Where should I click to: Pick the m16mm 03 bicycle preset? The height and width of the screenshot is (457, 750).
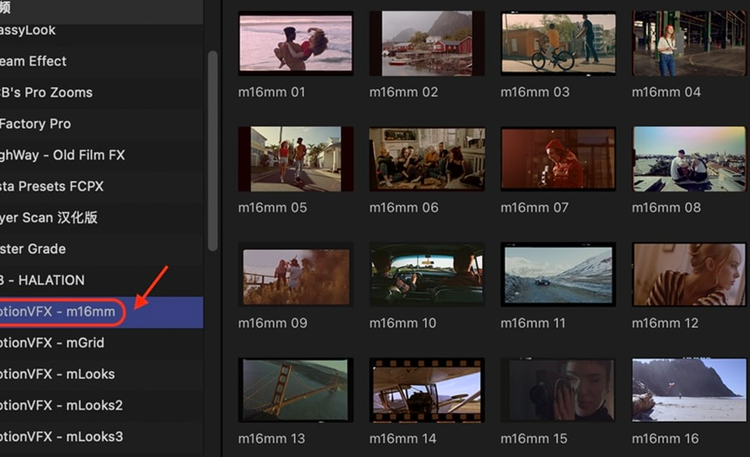tap(558, 43)
